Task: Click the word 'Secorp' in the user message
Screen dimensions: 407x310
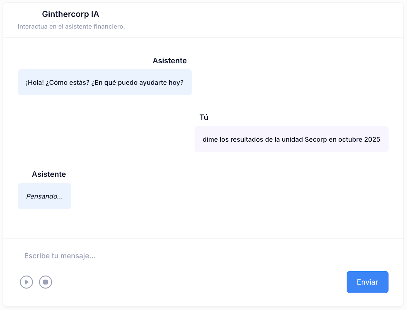Action: pos(316,139)
